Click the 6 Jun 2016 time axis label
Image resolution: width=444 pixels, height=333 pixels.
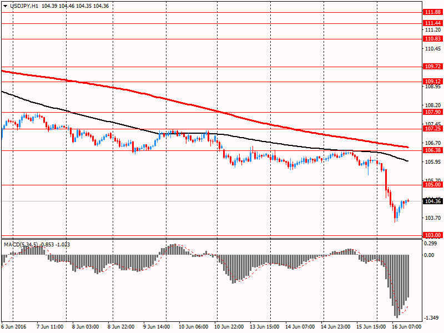click(x=13, y=327)
